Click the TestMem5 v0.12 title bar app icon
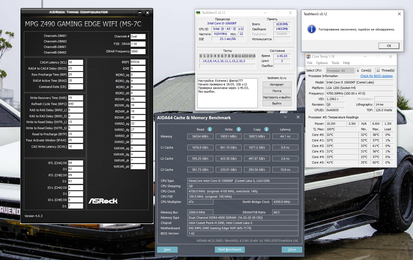The height and width of the screenshot is (260, 413). [198, 13]
